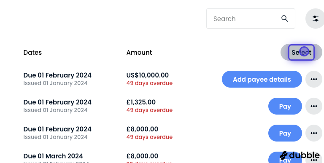Click the Dates column header

pos(32,52)
